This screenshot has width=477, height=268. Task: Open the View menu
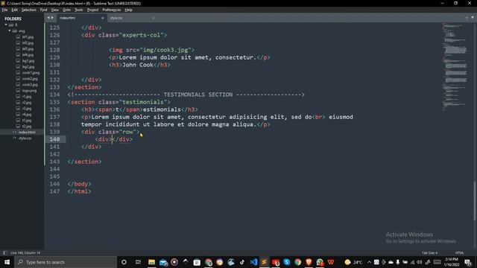pyautogui.click(x=54, y=10)
